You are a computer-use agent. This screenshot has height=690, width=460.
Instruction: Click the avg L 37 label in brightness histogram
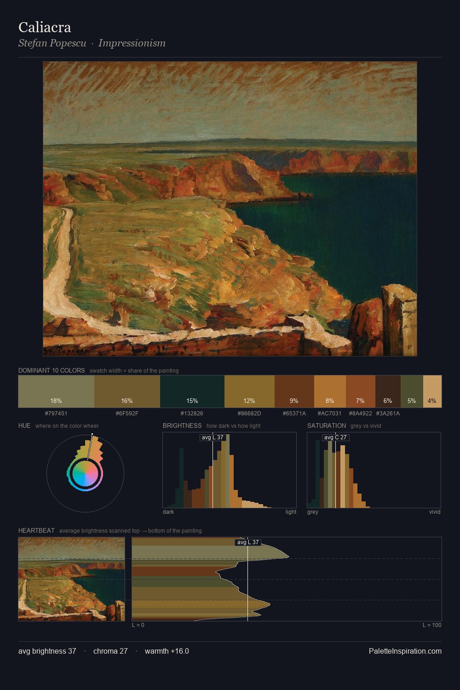tap(213, 437)
